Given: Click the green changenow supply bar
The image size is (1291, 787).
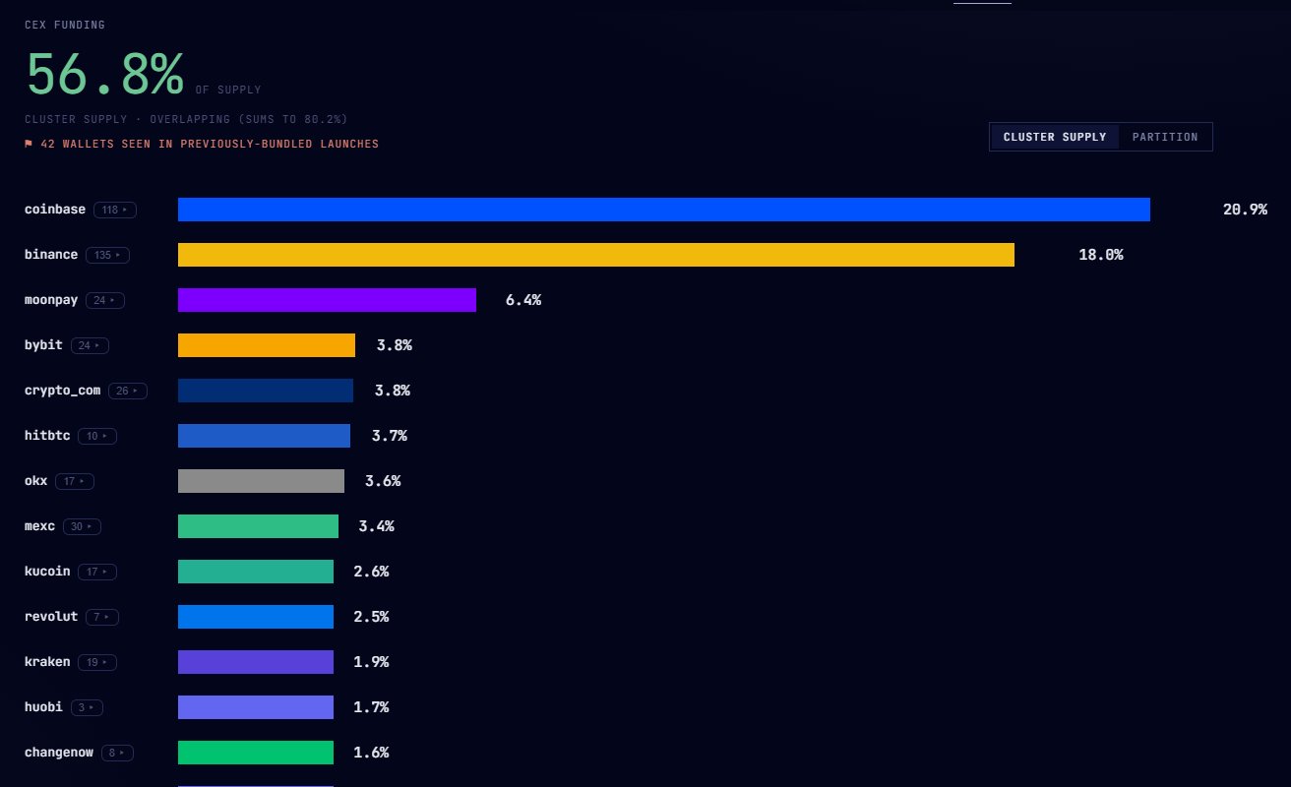Looking at the screenshot, I should (256, 753).
